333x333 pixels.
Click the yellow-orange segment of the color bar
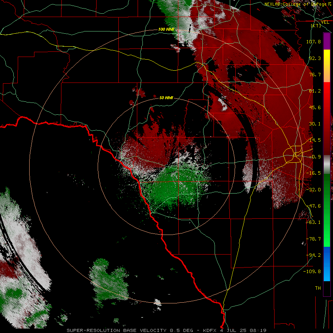click(327, 66)
